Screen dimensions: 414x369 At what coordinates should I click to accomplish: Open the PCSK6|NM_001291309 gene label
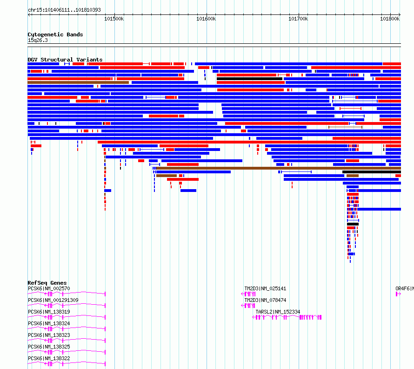(x=53, y=300)
